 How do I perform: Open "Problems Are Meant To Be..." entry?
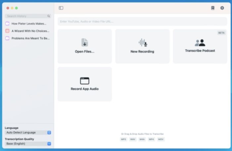tap(30, 38)
